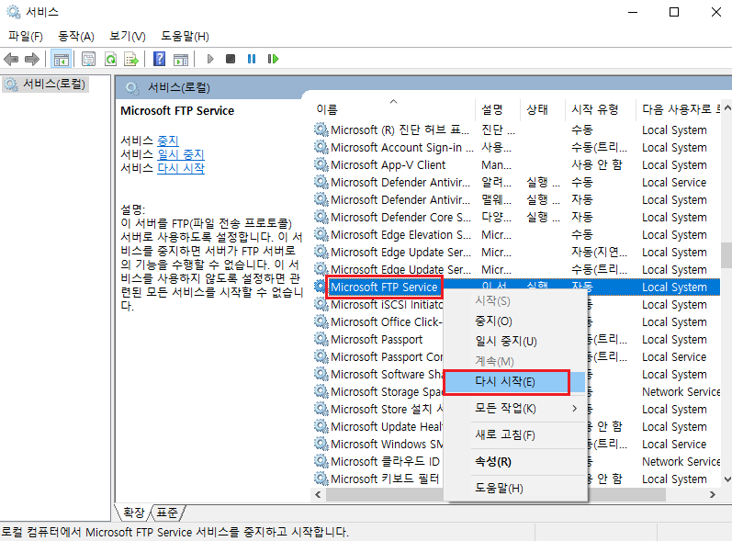Click the 서비스 중지 link

168,141
